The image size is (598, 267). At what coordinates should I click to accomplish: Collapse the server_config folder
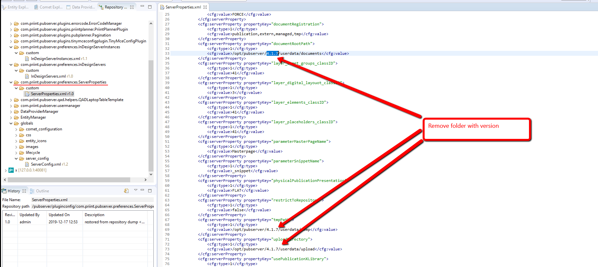point(16,158)
